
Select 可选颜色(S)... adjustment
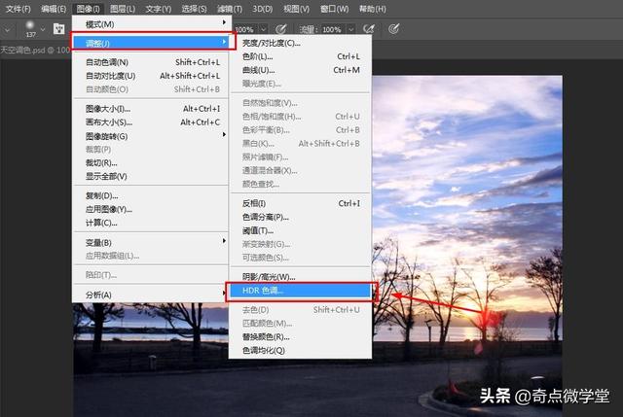pyautogui.click(x=301, y=258)
